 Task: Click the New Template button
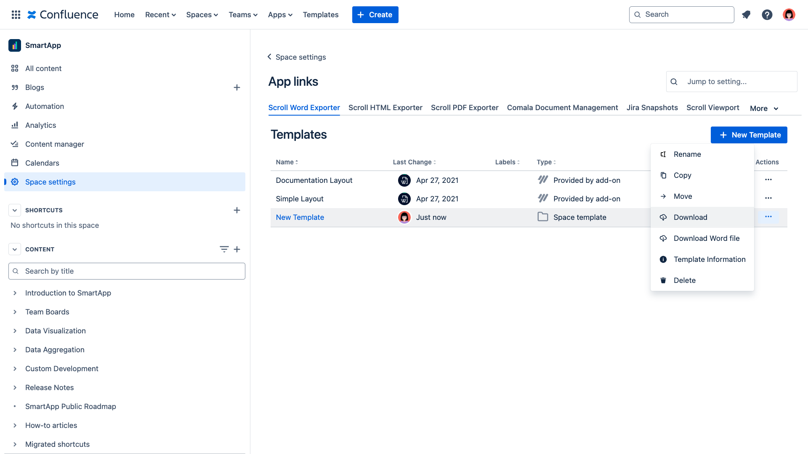[749, 135]
